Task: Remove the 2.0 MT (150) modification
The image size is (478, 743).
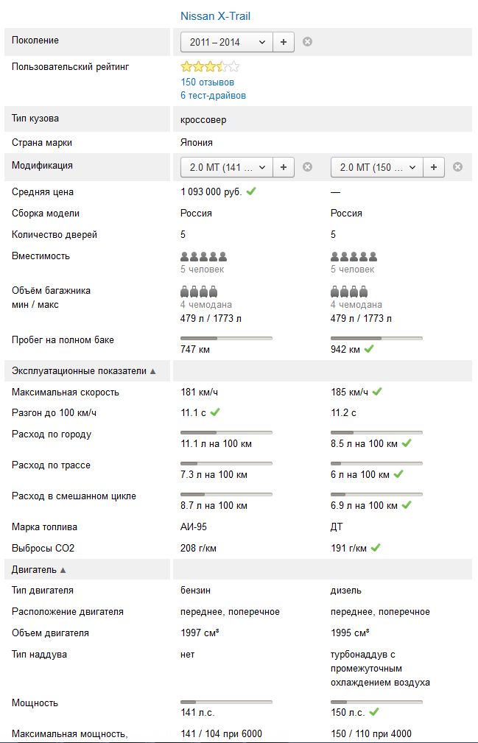Action: 457,167
